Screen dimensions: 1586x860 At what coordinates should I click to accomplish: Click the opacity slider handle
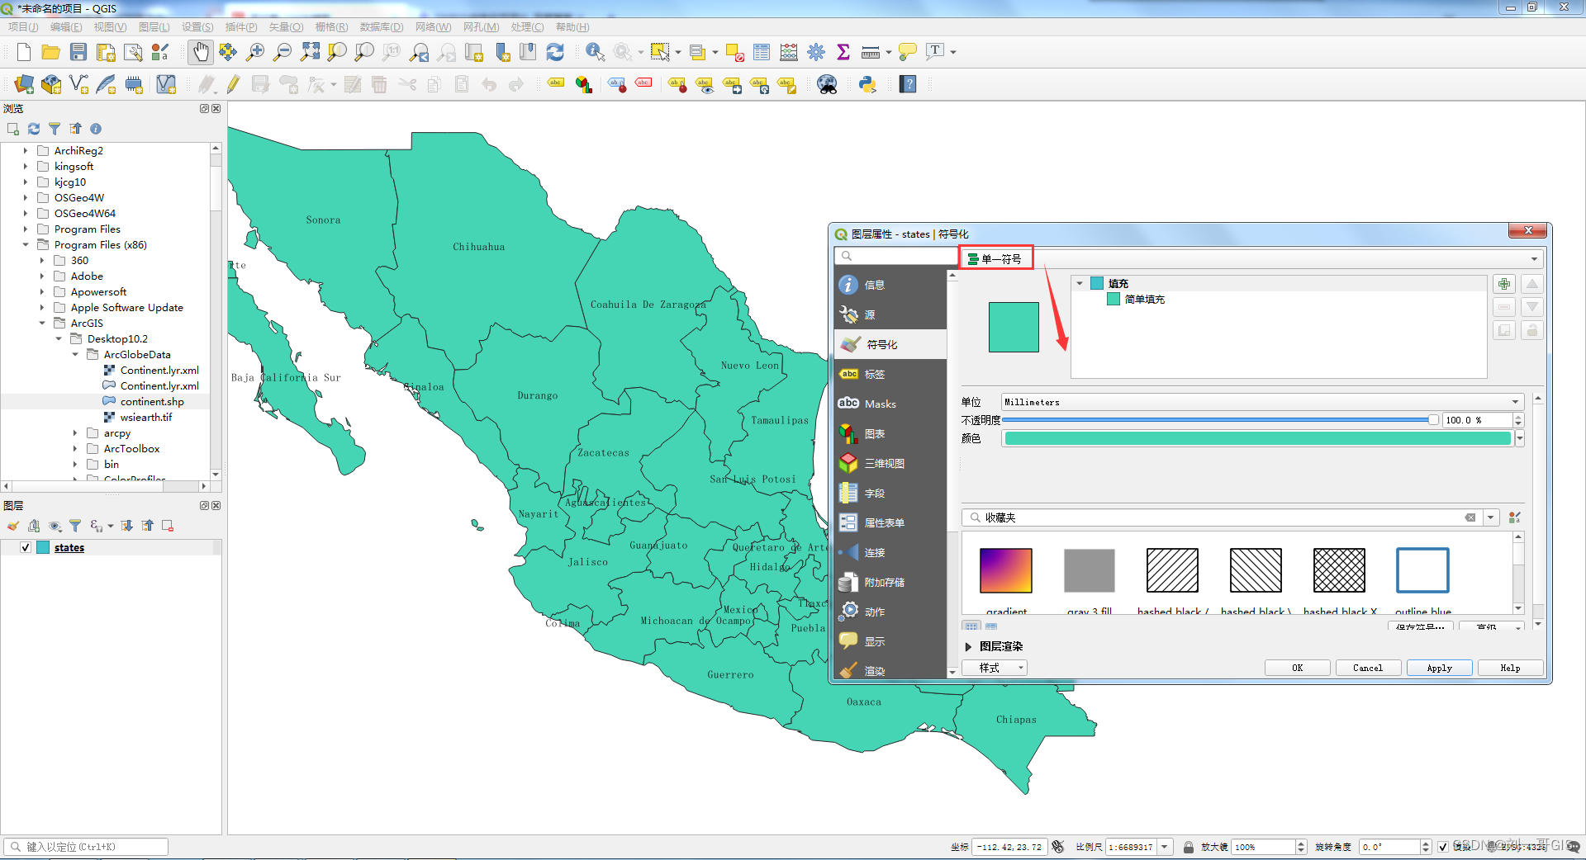tap(1433, 420)
